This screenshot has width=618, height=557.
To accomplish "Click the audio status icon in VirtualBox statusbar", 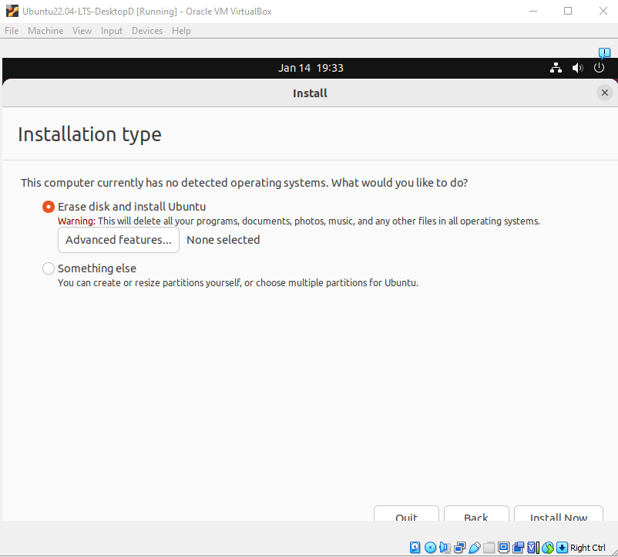I will tap(445, 548).
